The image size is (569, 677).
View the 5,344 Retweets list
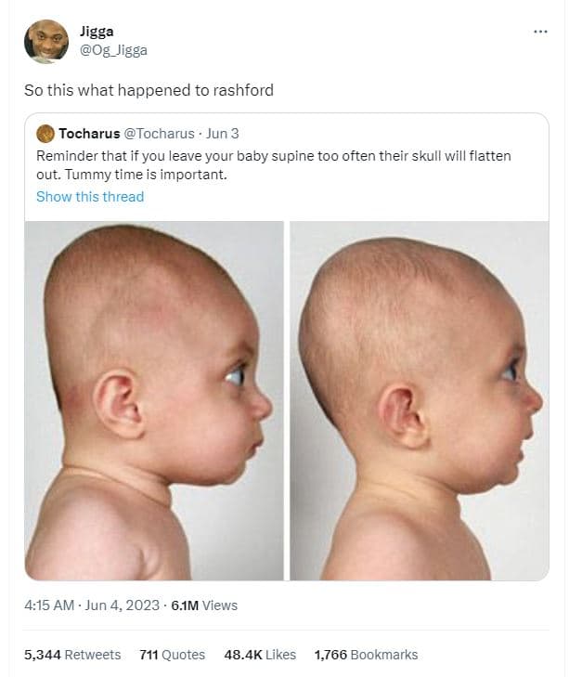coord(72,655)
